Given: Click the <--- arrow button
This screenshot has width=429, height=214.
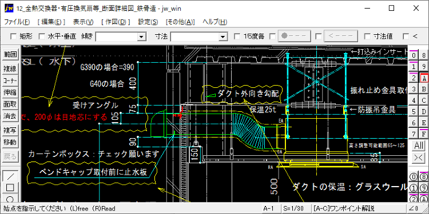Looking at the screenshot, I should (x=341, y=36).
